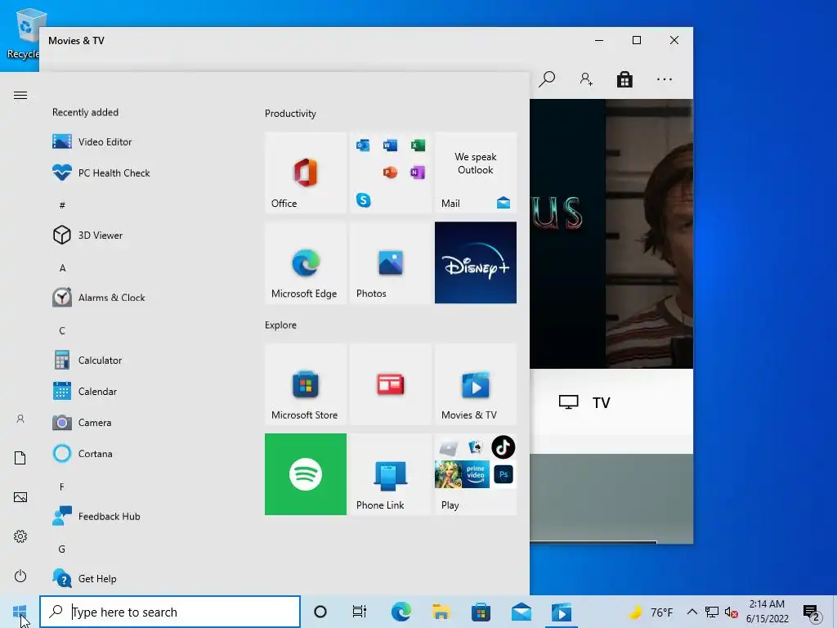Open Action Center notifications icon
This screenshot has width=837, height=628.
click(812, 612)
